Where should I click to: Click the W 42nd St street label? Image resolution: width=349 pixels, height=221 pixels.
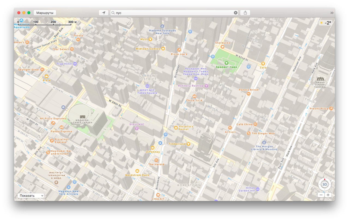point(242,57)
